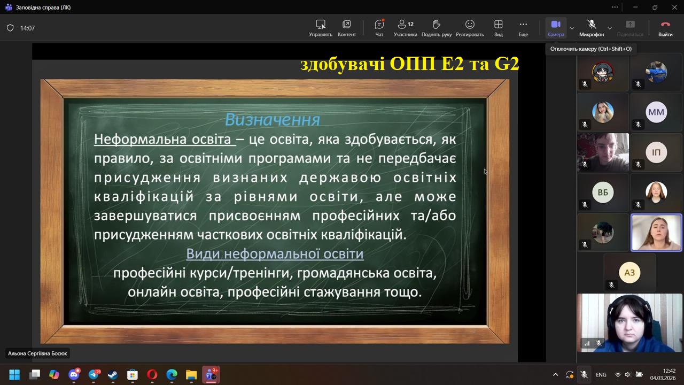Image resolution: width=684 pixels, height=385 pixels.
Task: Open the More options menu
Action: [x=523, y=28]
